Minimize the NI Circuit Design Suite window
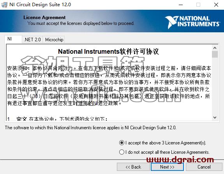 [181, 5]
